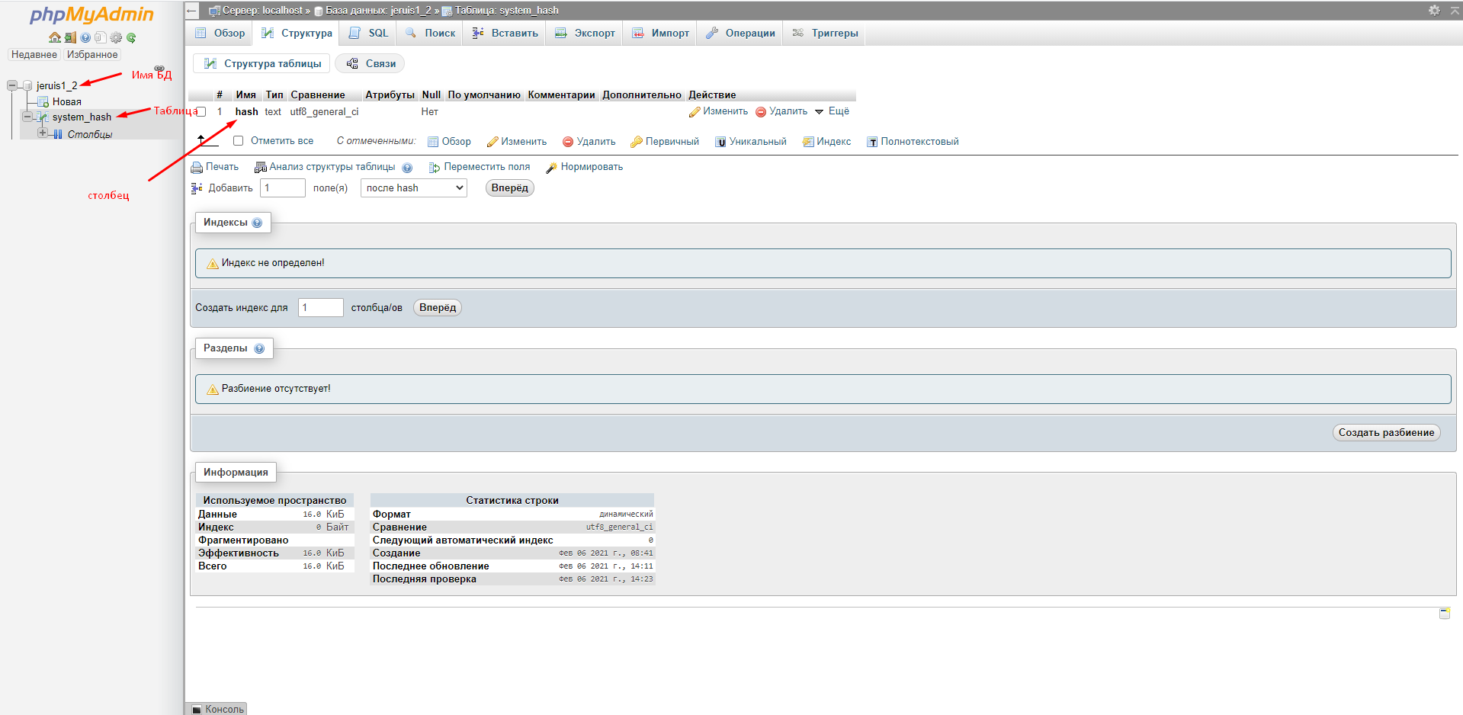Open Сервер: localhost in breadcrumb

[262, 11]
